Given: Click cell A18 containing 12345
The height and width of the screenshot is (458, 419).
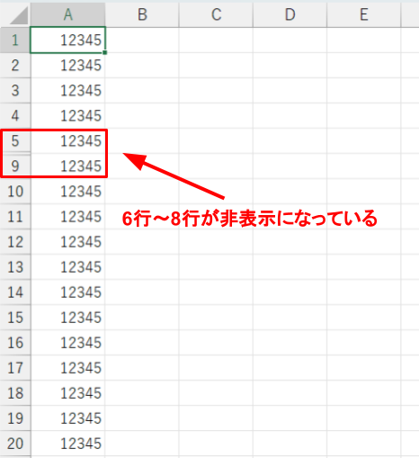Looking at the screenshot, I should pos(67,393).
